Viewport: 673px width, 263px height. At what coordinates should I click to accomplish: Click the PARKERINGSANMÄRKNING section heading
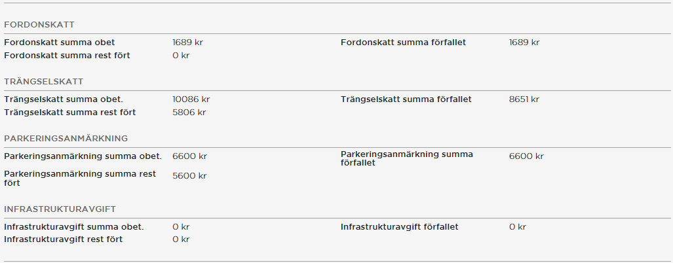pyautogui.click(x=66, y=139)
